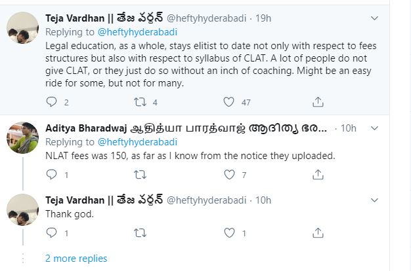Reply to the legal education tweet
Image resolution: width=411 pixels, height=271 pixels.
tap(52, 101)
